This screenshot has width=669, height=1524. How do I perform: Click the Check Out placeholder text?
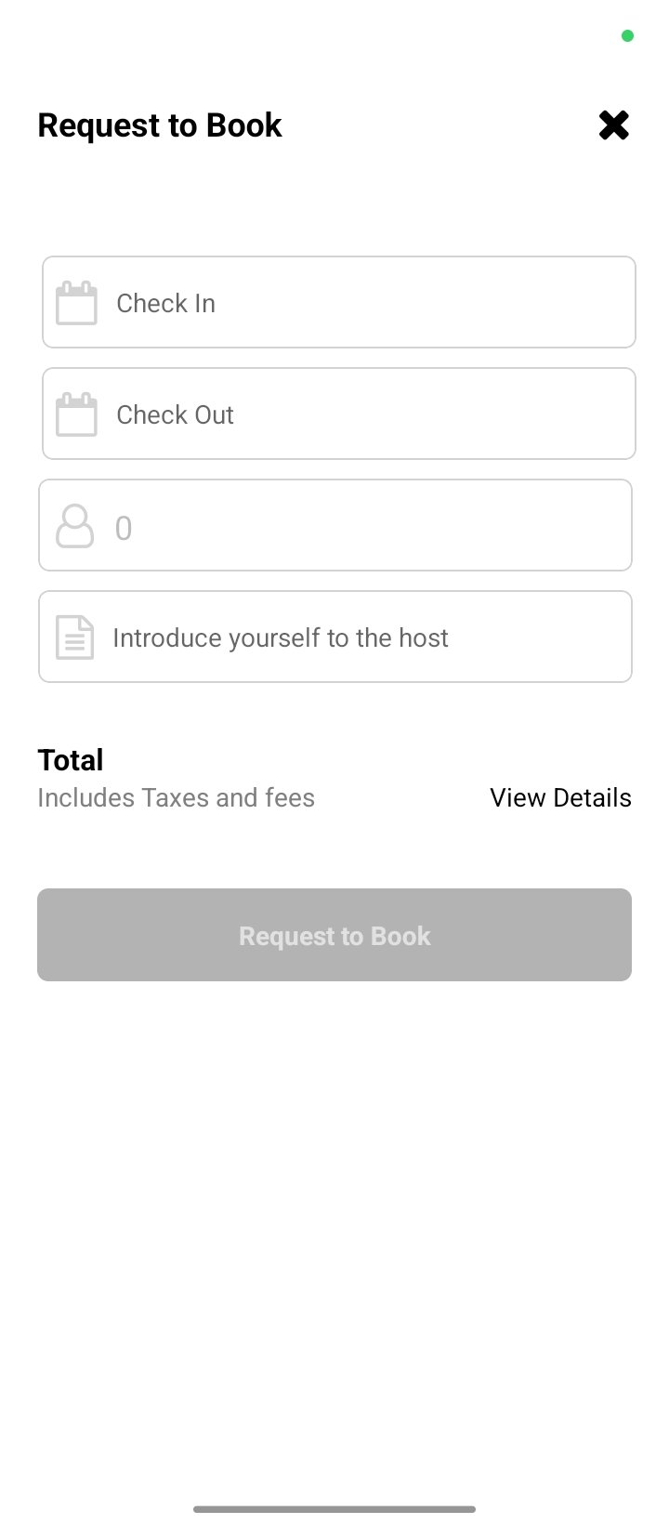pyautogui.click(x=176, y=414)
